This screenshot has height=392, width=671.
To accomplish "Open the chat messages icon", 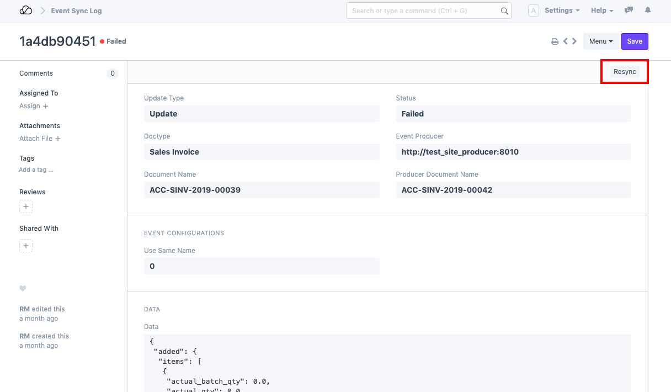I will [x=629, y=10].
